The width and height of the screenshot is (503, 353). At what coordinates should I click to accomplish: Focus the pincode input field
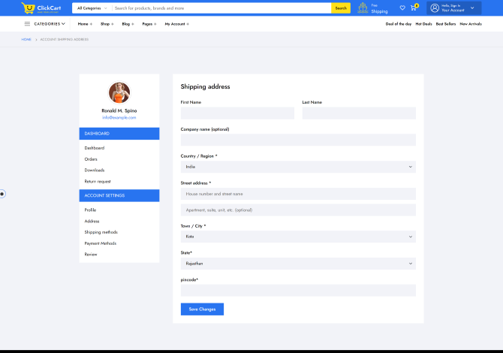pyautogui.click(x=298, y=291)
